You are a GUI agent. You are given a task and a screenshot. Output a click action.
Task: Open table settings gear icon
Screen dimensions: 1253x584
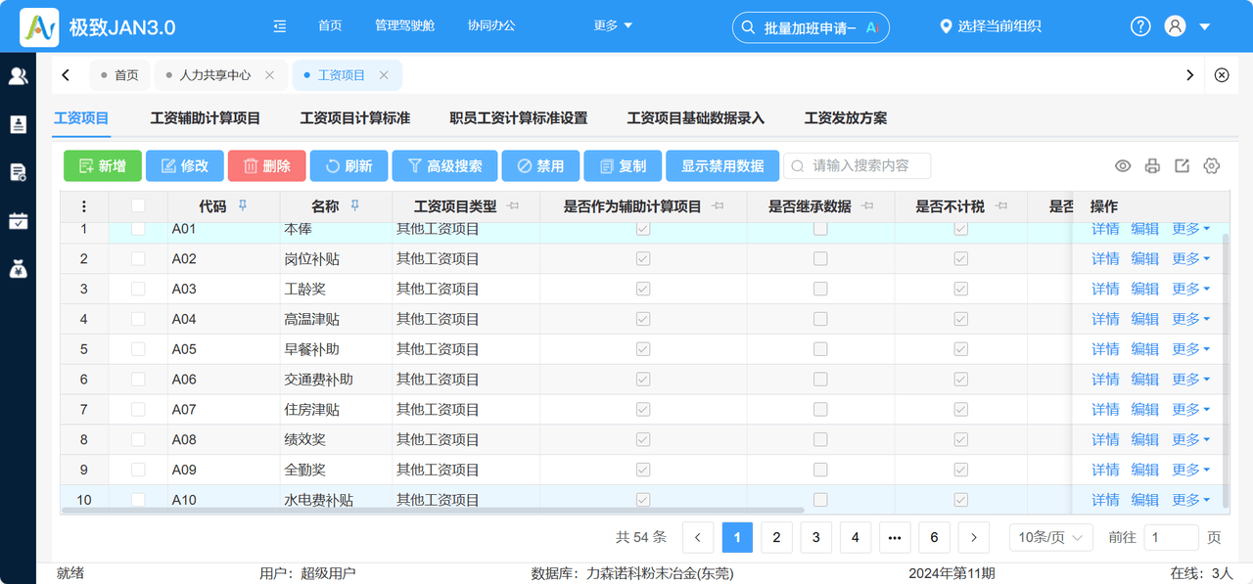pyautogui.click(x=1212, y=166)
